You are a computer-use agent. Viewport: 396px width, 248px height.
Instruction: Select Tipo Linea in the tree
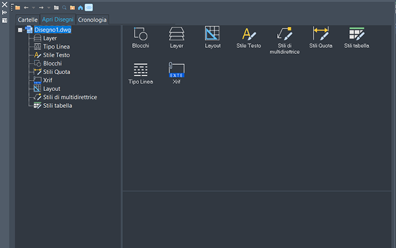(x=56, y=46)
